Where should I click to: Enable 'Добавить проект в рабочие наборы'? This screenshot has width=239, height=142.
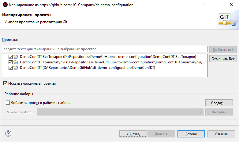8,103
